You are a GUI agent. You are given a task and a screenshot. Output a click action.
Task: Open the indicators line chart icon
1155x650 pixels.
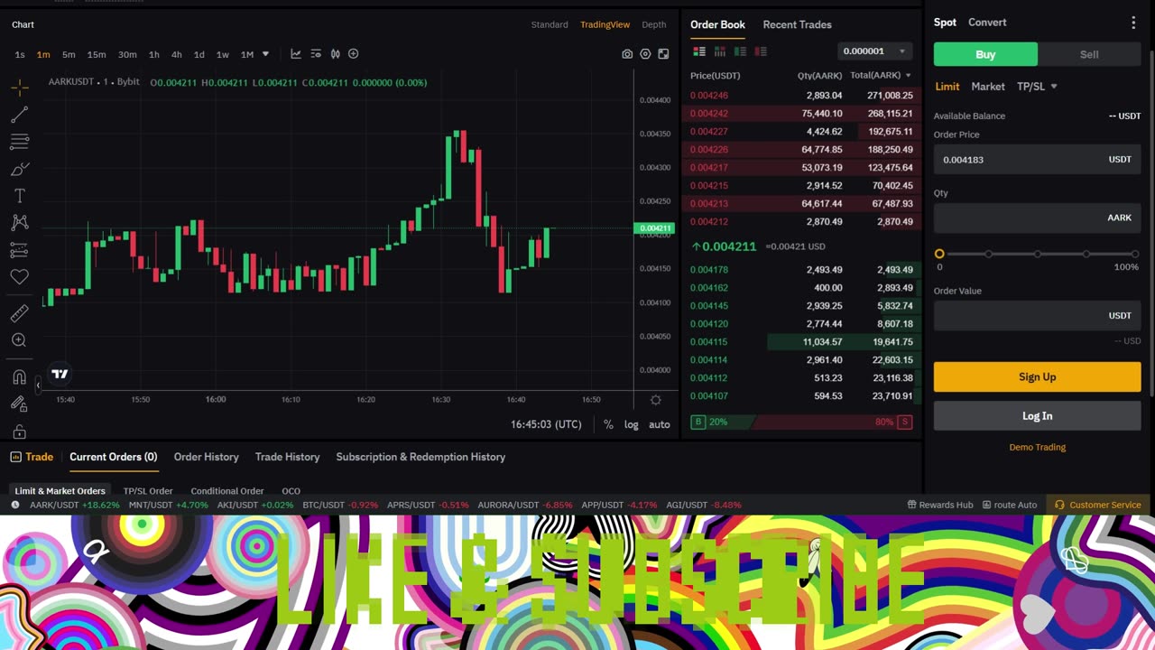(295, 54)
